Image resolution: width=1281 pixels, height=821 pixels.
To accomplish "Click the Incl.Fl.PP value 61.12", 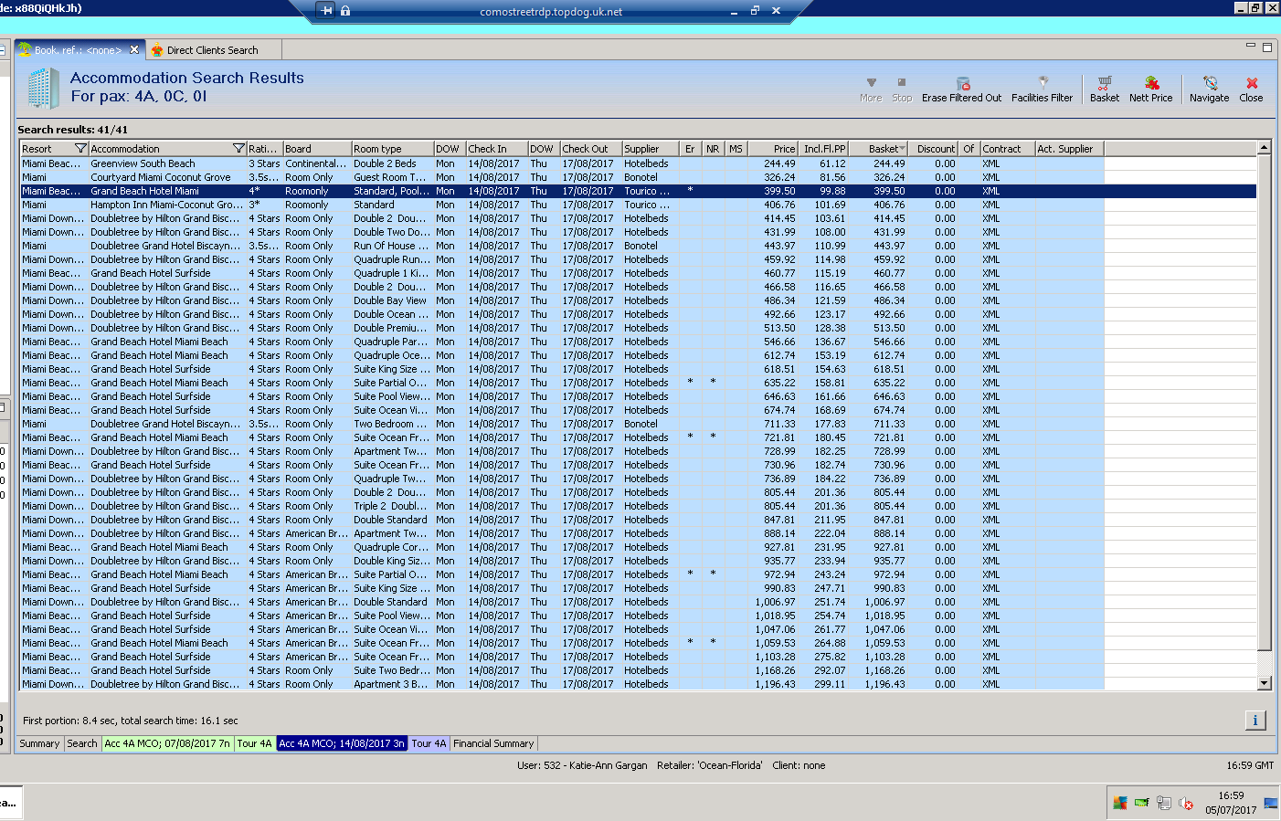I will [832, 163].
